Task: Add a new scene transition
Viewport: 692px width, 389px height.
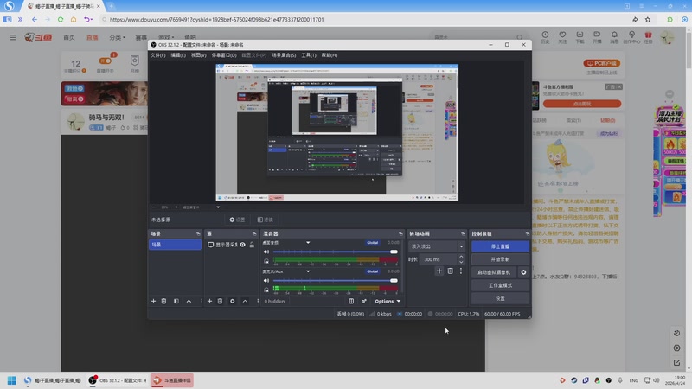Action: click(x=439, y=271)
